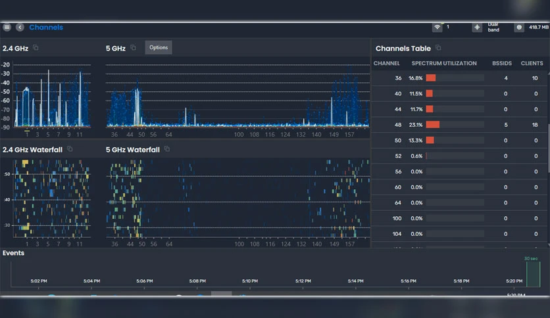Click the Dual band icon
Image resolution: width=550 pixels, height=318 pixels.
(x=477, y=27)
